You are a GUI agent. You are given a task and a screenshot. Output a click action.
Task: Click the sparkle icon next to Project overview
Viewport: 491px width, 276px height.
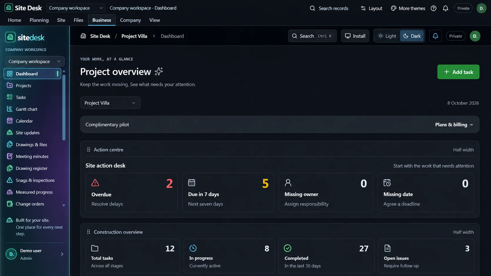tap(159, 71)
